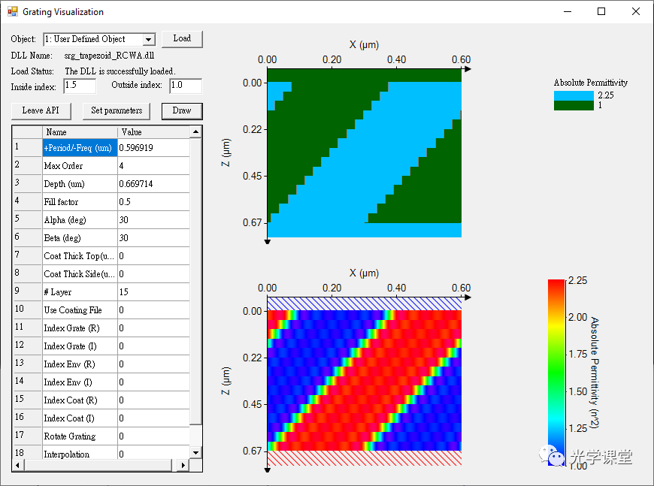Edit the Inside index field

tap(80, 86)
